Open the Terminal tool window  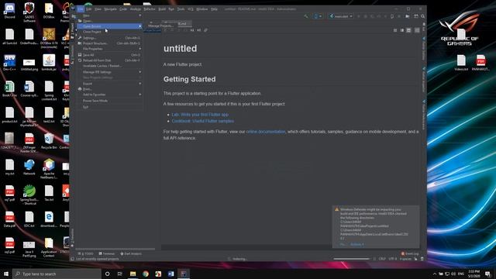tap(107, 253)
